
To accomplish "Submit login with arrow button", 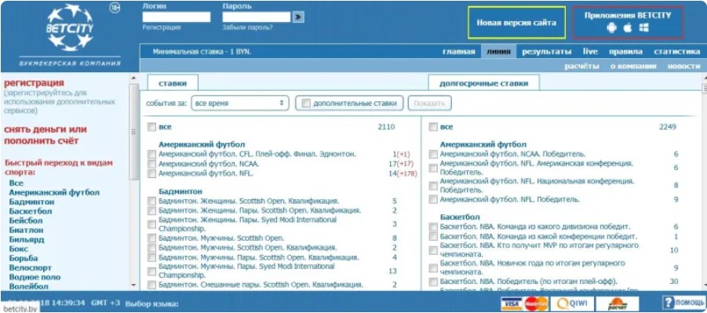I will pos(298,17).
